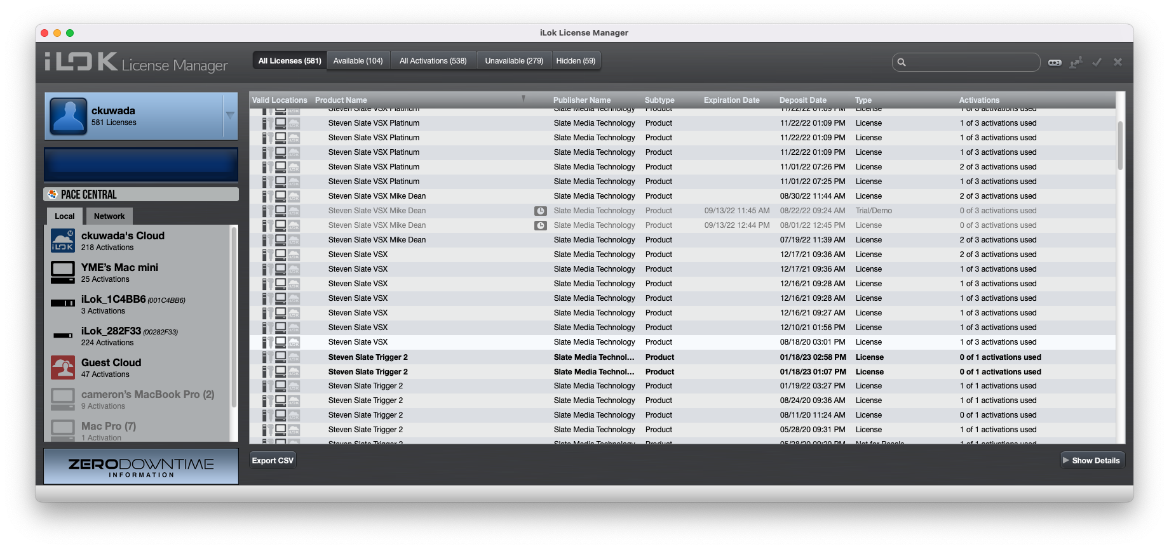Sort by the Expiration Date column header
1169x549 pixels.
tap(731, 100)
